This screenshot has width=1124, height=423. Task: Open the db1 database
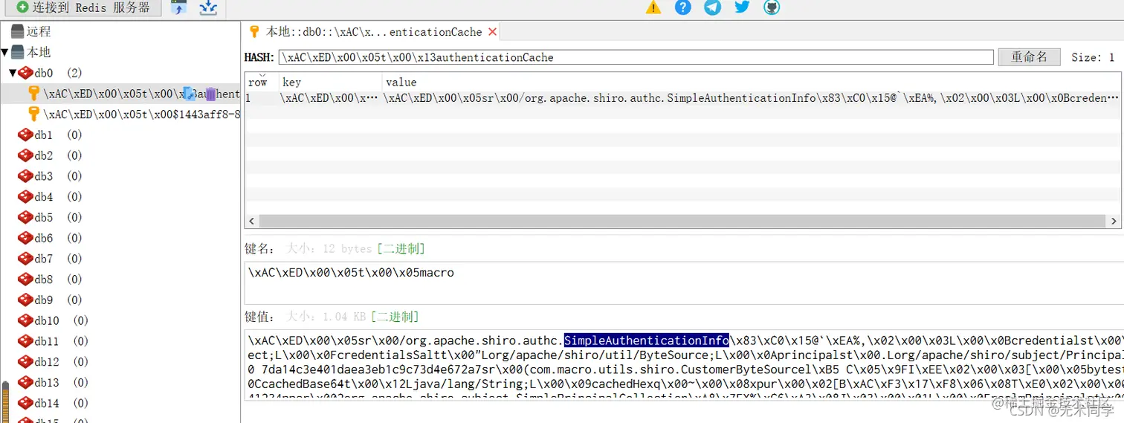pos(44,135)
